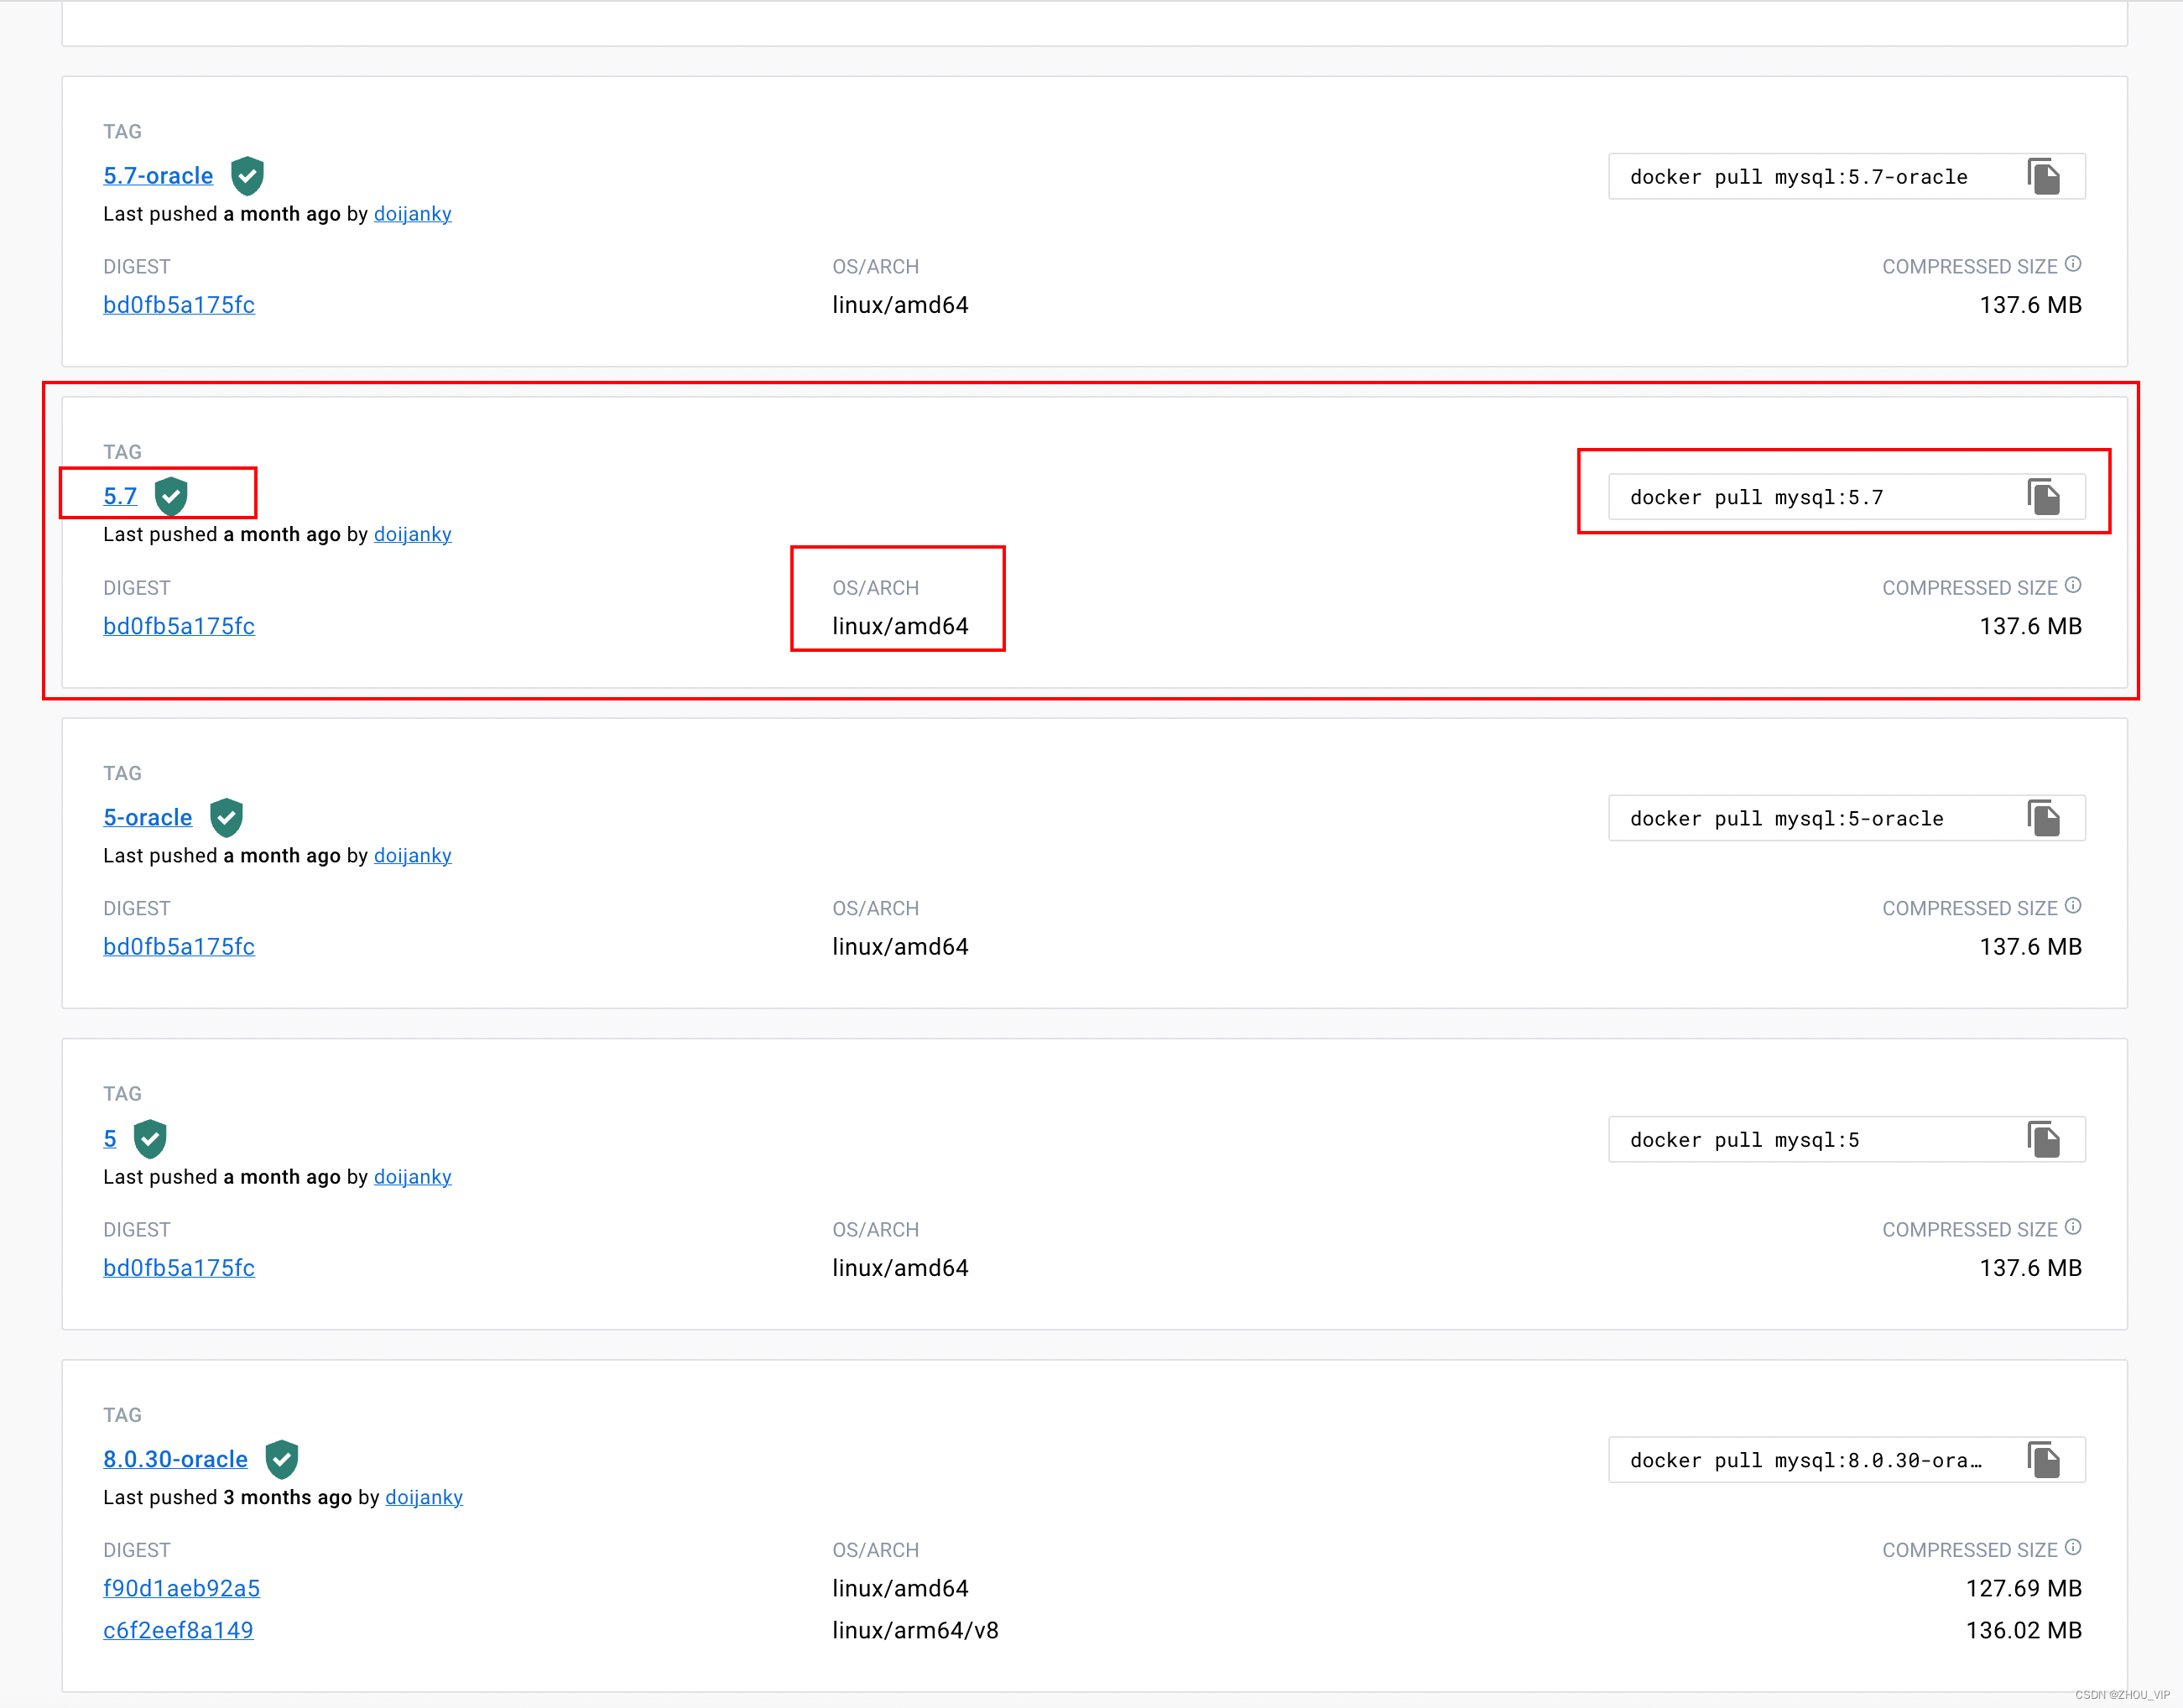This screenshot has width=2183, height=1708.
Task: Copy the docker pull mysql:5.7-oracle command
Action: coord(2043,177)
